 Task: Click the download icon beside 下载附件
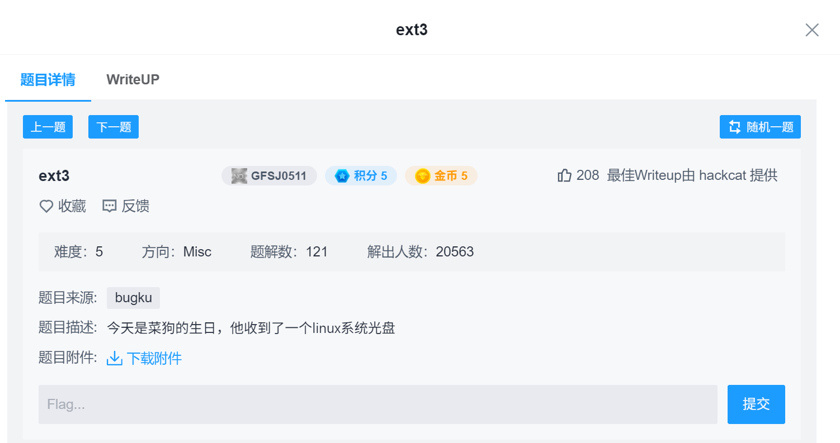click(114, 358)
